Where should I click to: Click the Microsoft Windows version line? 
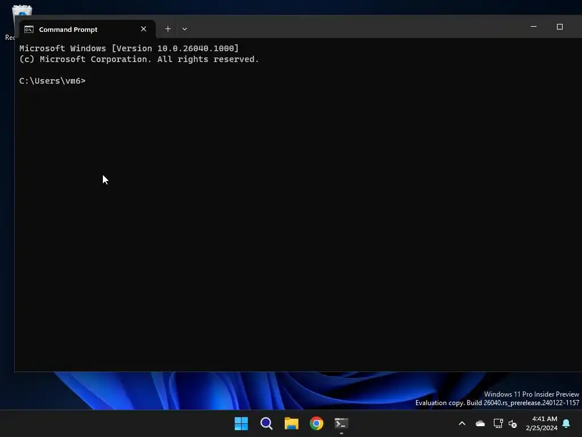coord(129,48)
